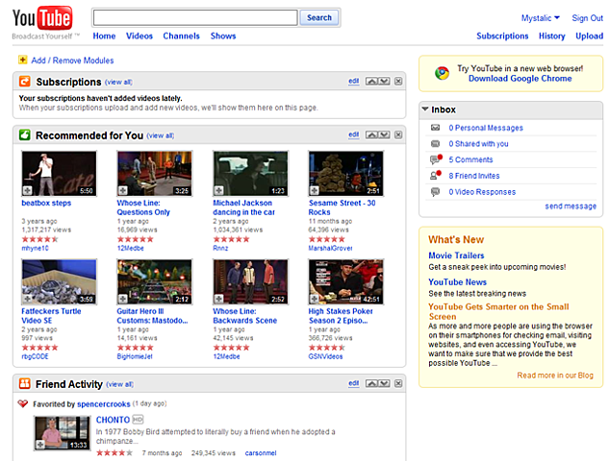Click the Google Chrome logo icon
The height and width of the screenshot is (461, 609).
[442, 73]
